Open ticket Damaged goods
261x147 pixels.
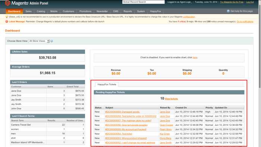(122, 112)
